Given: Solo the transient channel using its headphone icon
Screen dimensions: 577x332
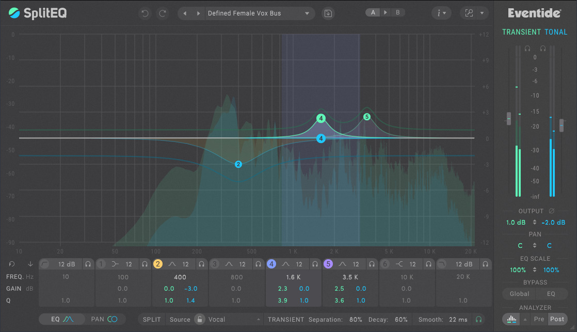Looking at the screenshot, I should [527, 48].
